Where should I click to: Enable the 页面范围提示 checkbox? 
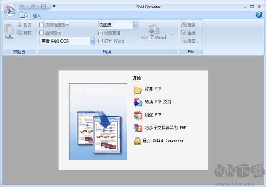point(41,25)
